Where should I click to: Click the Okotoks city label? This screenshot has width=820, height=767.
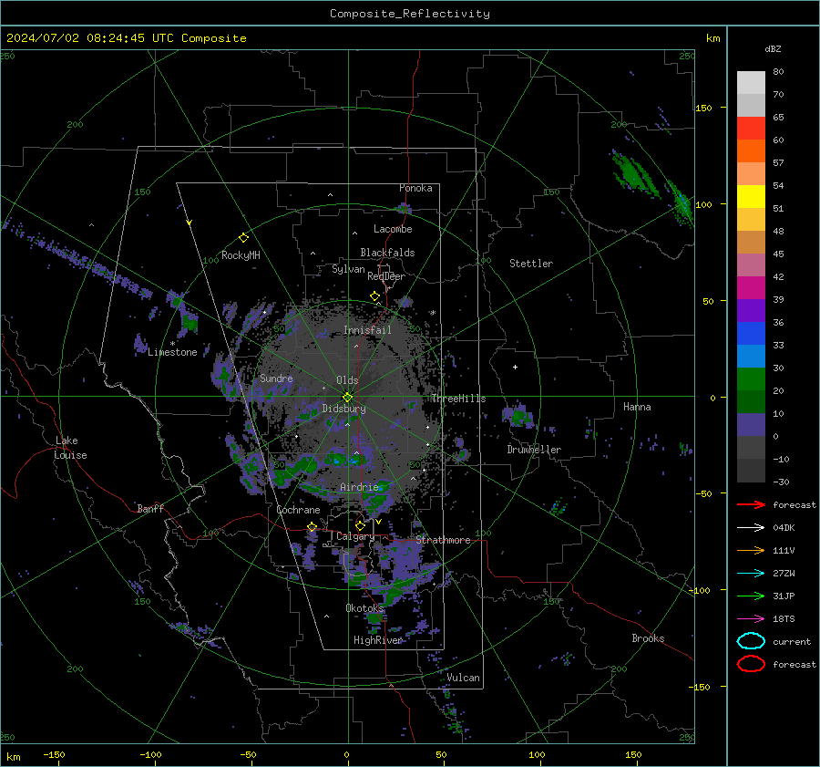pos(364,607)
